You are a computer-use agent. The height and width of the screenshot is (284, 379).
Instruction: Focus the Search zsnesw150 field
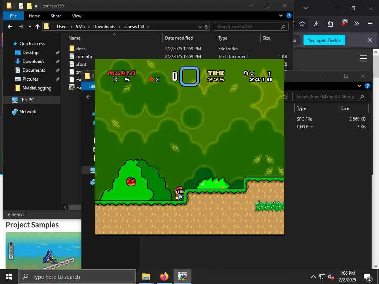[251, 27]
